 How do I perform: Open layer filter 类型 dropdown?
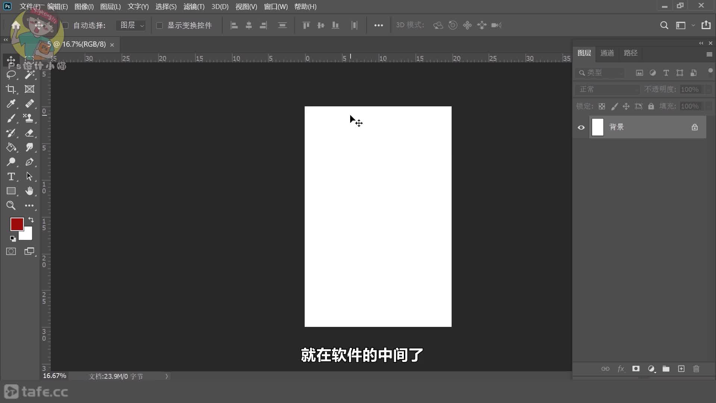[600, 73]
